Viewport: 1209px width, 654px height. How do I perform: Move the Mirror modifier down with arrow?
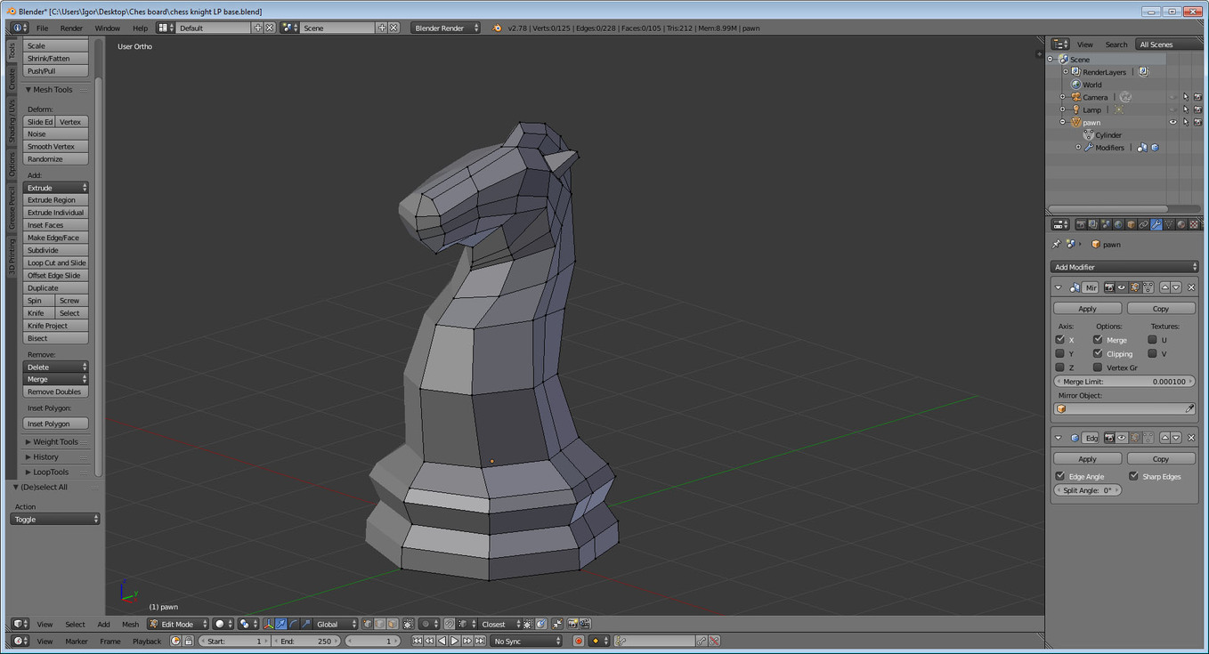(1177, 287)
